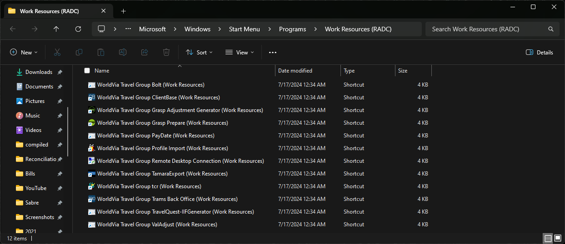The height and width of the screenshot is (244, 565).
Task: Select the ClientBase shortcut icon
Action: pyautogui.click(x=91, y=98)
